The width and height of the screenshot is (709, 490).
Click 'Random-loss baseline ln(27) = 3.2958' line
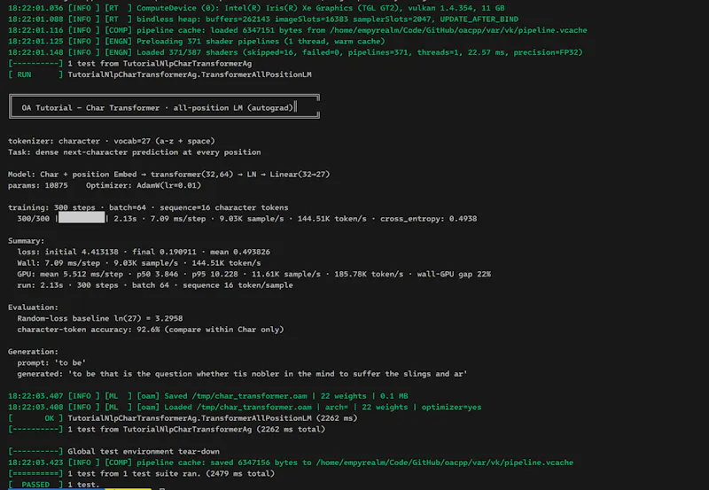[100, 318]
